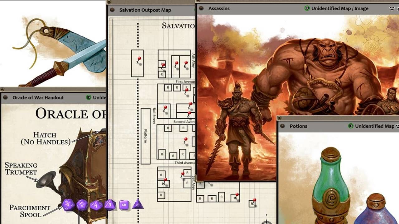The width and height of the screenshot is (399, 224).
Task: Select the Oracle of War Handout title bar
Action: [x=38, y=97]
